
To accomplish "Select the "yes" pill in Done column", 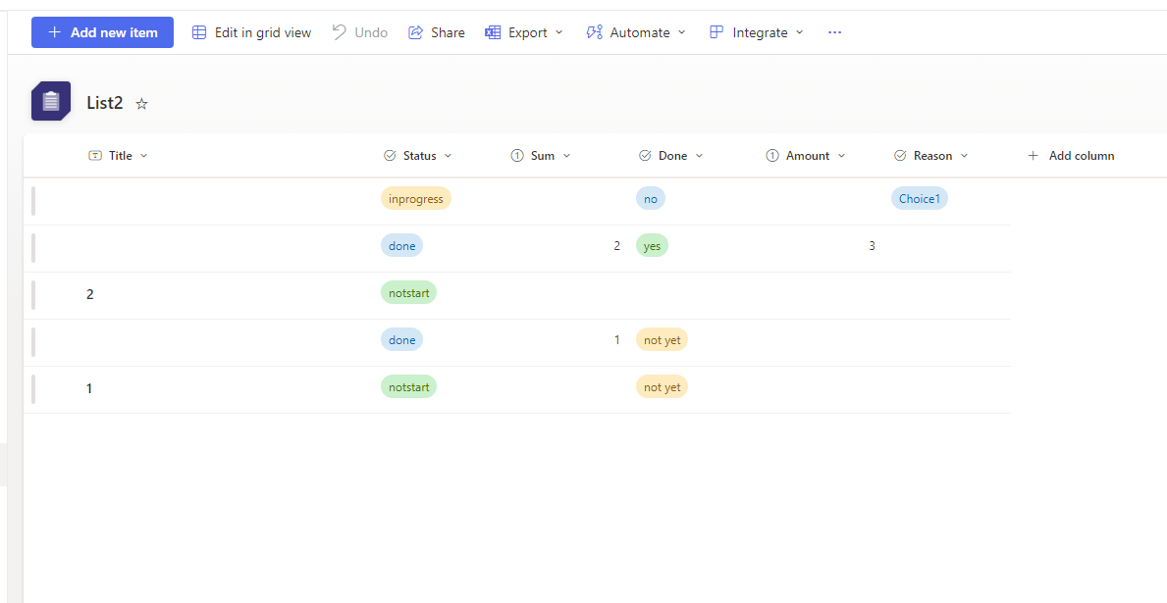I will (x=652, y=245).
